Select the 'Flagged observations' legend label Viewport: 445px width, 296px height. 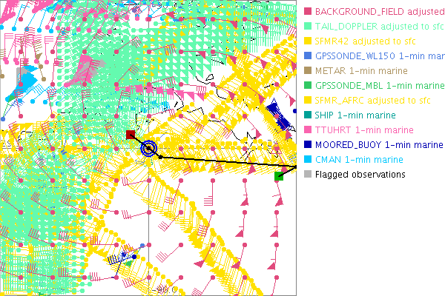(x=360, y=175)
